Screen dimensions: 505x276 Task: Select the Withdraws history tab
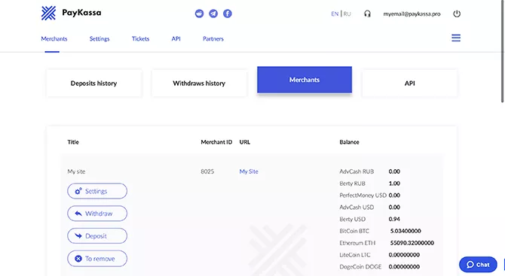click(199, 83)
